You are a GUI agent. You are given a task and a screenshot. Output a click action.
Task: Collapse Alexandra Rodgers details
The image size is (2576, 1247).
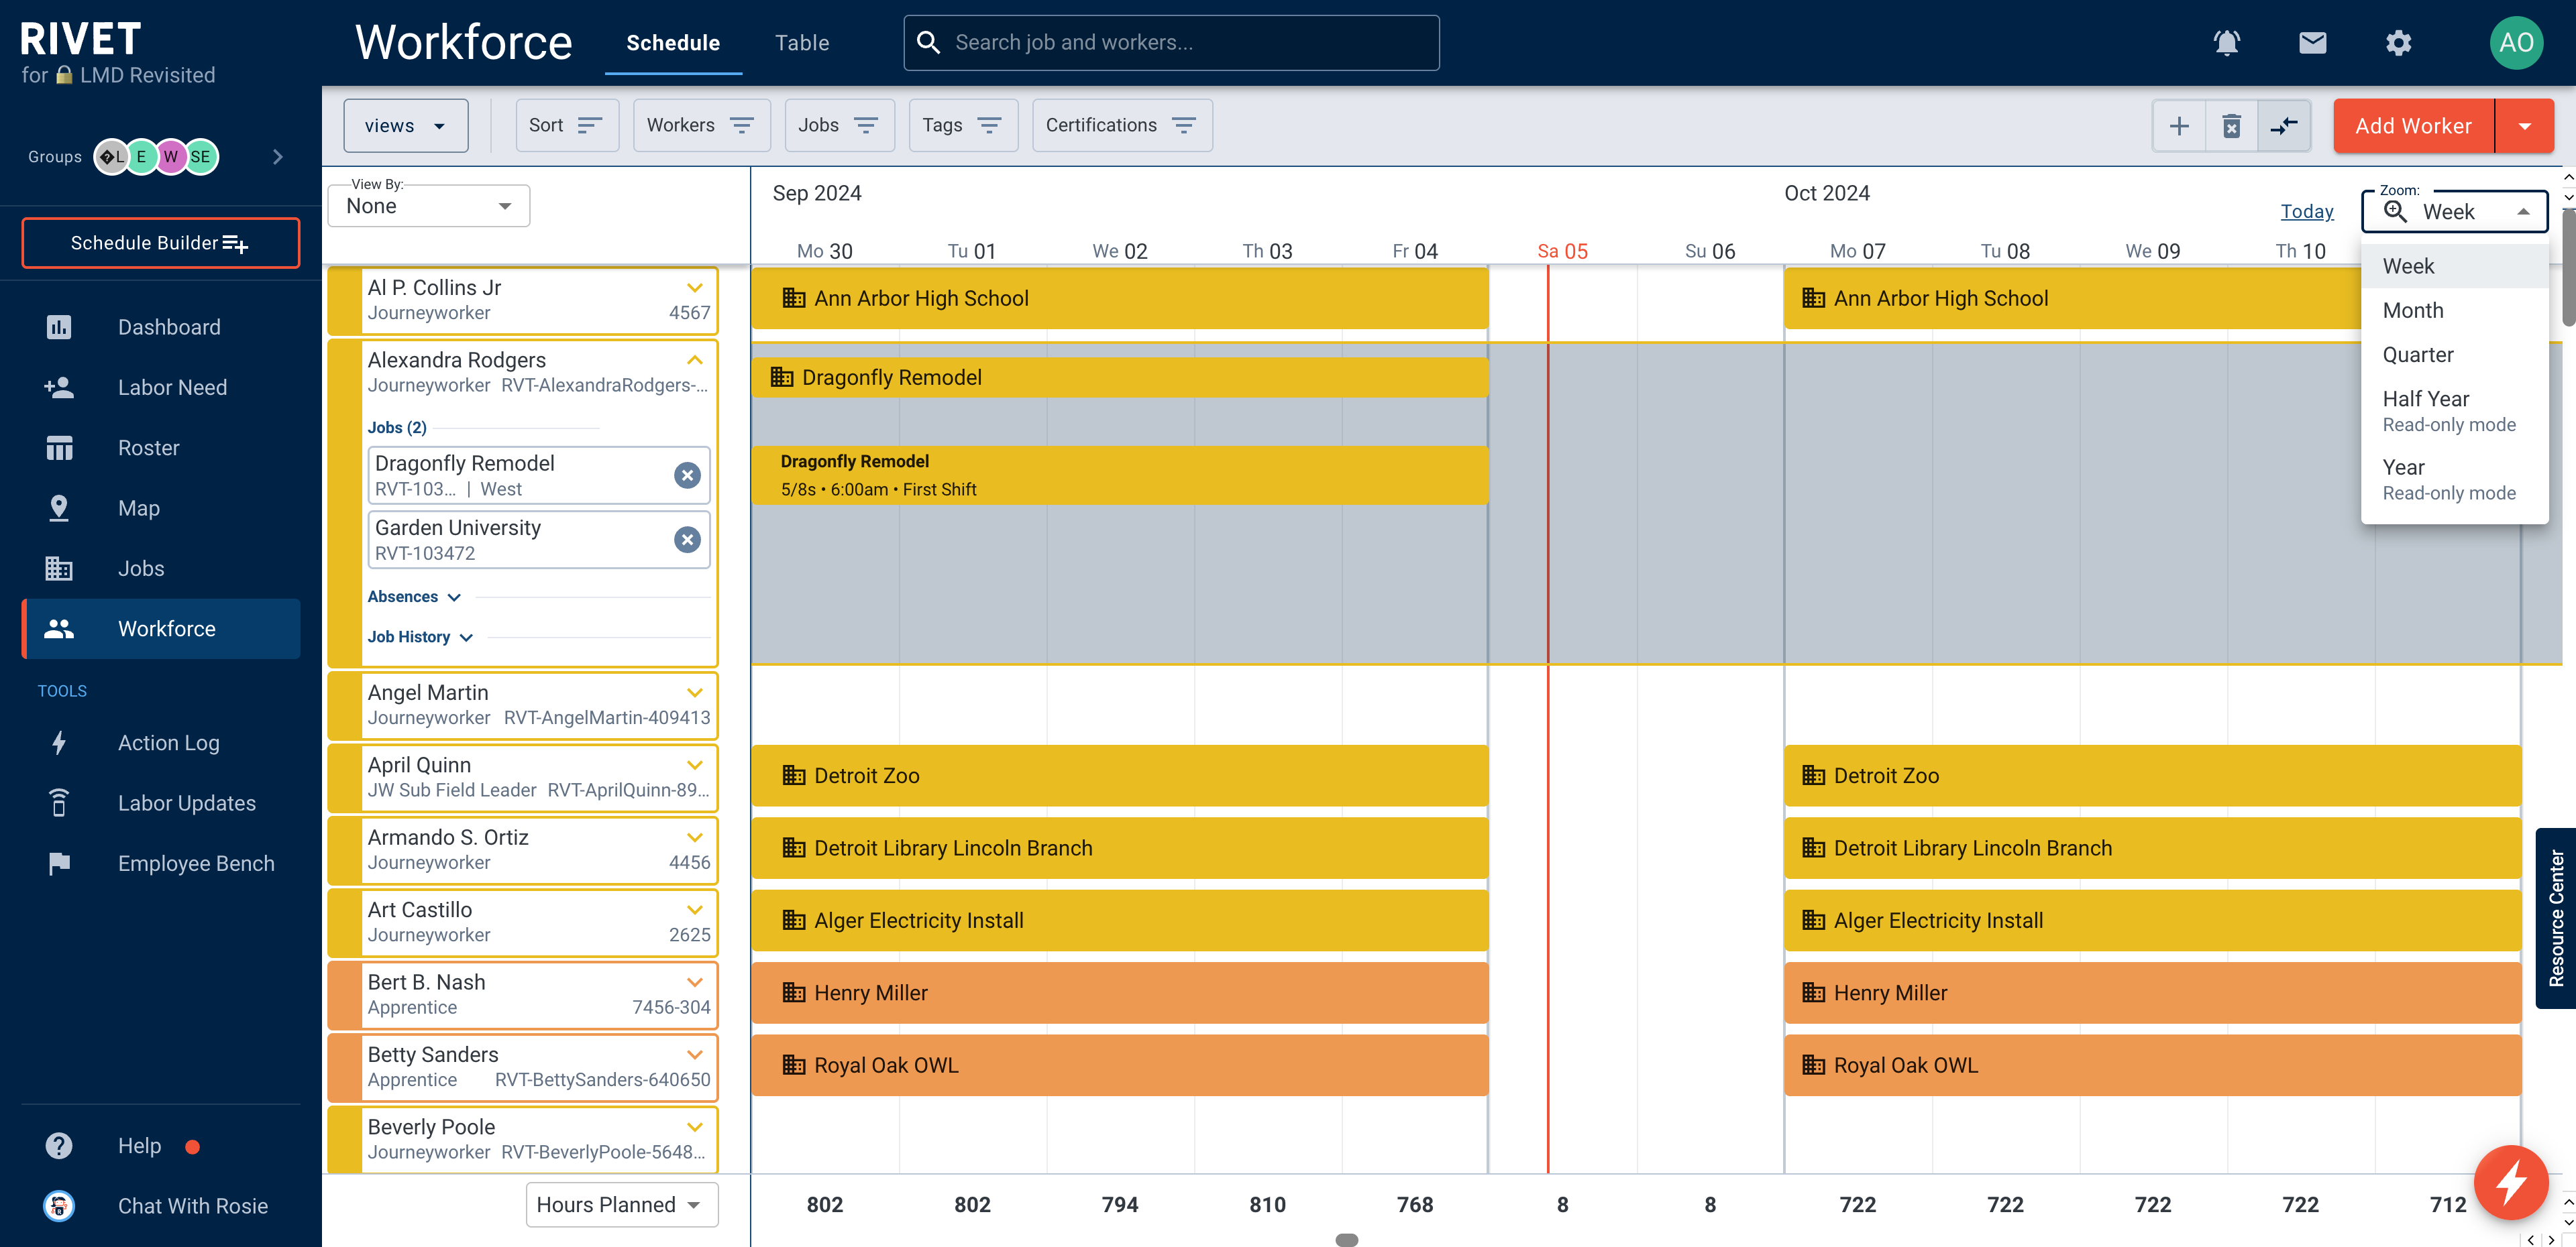coord(695,361)
